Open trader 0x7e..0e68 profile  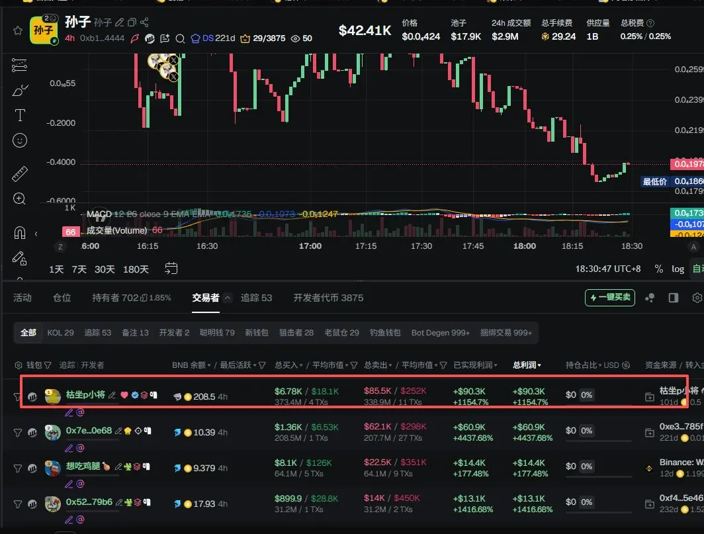[x=89, y=430]
